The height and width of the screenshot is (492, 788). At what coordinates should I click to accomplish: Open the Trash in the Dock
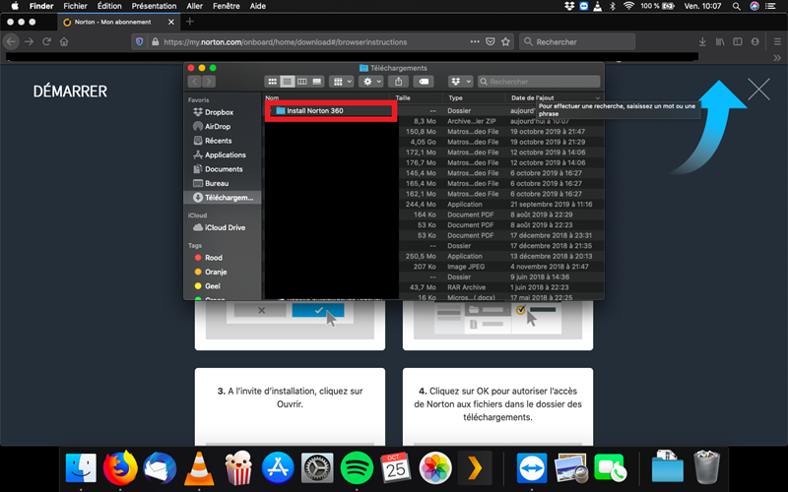(x=706, y=467)
